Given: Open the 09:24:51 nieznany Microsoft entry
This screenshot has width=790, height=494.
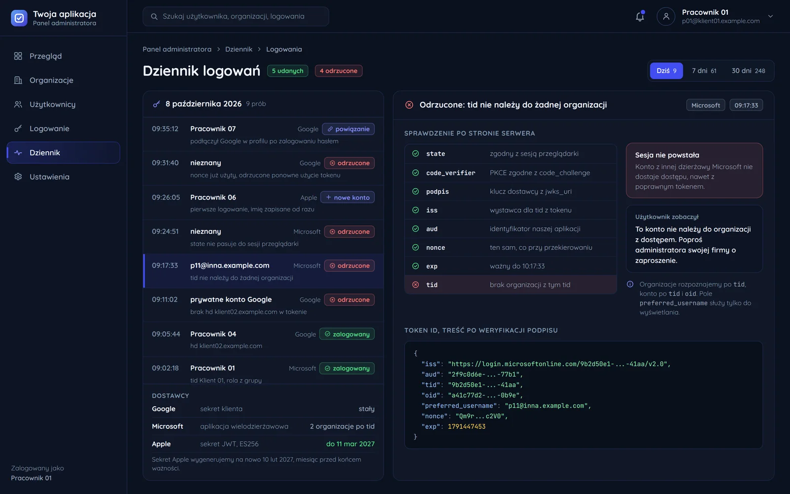Looking at the screenshot, I should (263, 237).
